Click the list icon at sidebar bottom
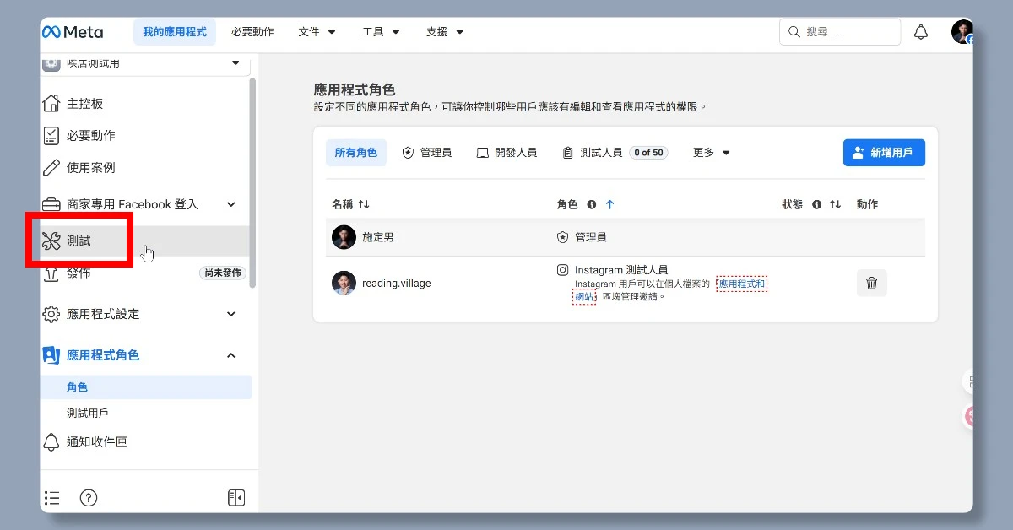Screen dimensions: 1013x530 pos(52,498)
